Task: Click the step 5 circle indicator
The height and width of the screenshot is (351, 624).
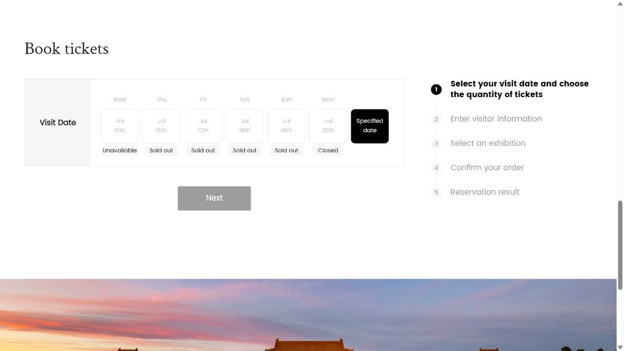Action: click(436, 192)
